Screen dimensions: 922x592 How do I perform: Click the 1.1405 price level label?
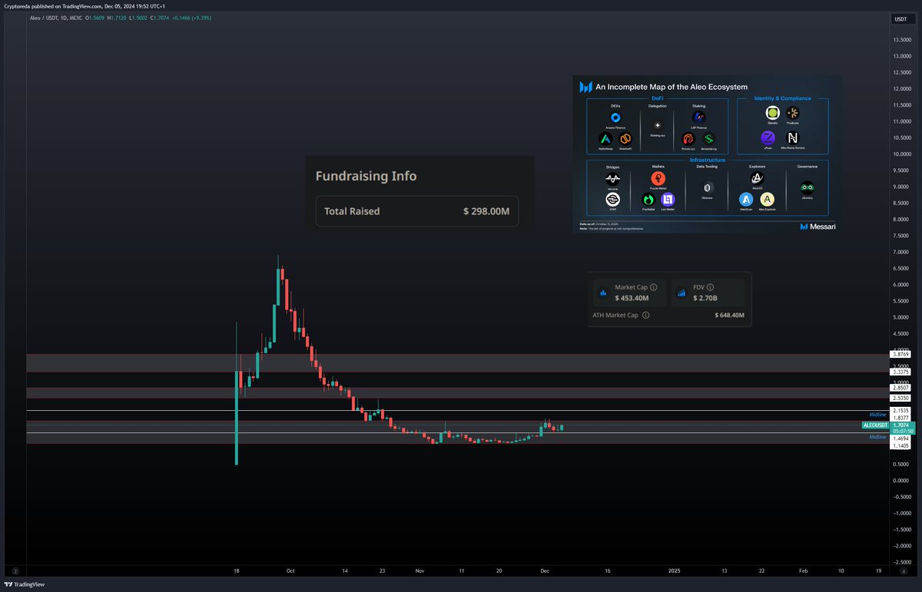pyautogui.click(x=900, y=445)
